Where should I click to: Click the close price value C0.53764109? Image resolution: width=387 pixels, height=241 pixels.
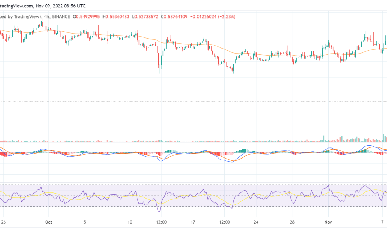coord(174,17)
